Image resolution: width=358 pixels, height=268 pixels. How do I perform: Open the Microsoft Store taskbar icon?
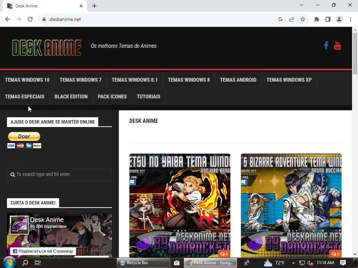pyautogui.click(x=177, y=263)
